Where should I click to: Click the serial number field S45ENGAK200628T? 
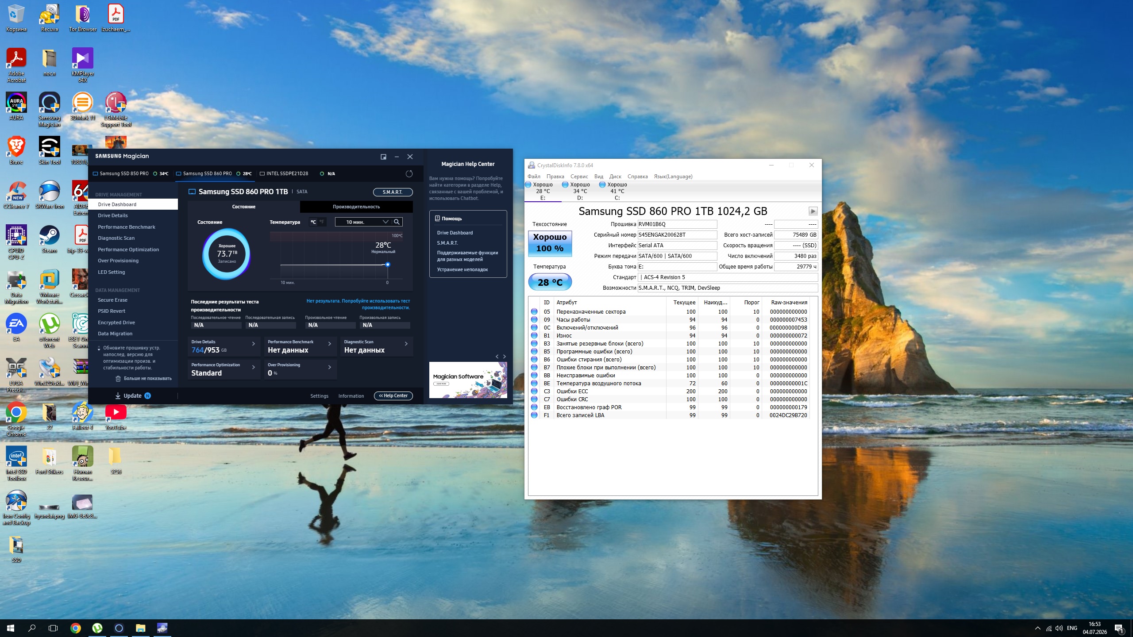tap(677, 235)
